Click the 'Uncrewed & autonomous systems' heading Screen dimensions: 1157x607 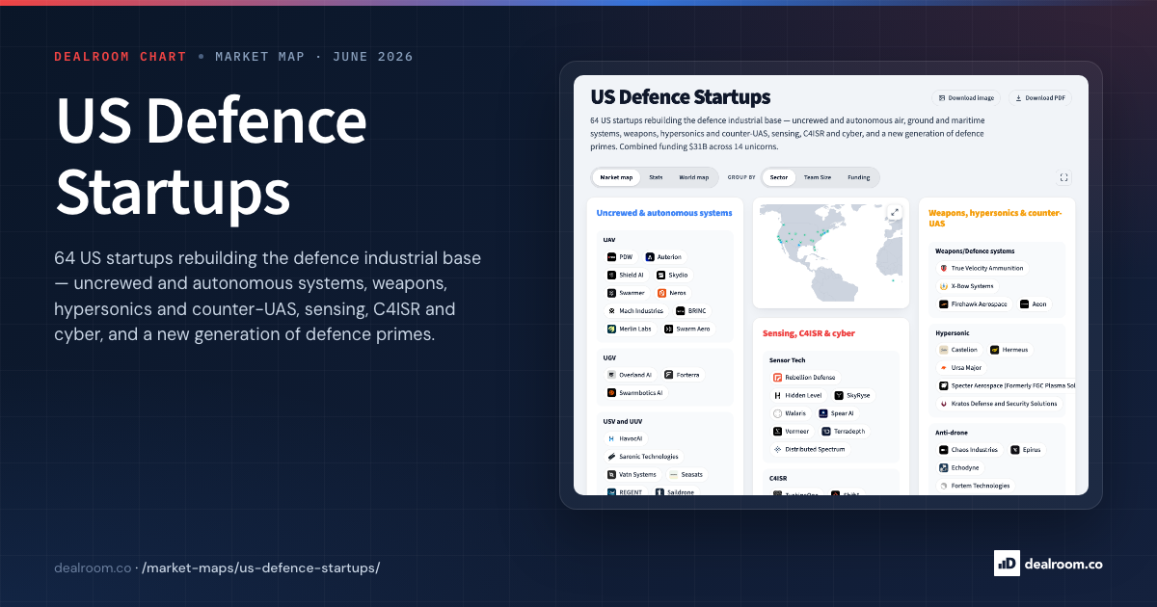(664, 213)
